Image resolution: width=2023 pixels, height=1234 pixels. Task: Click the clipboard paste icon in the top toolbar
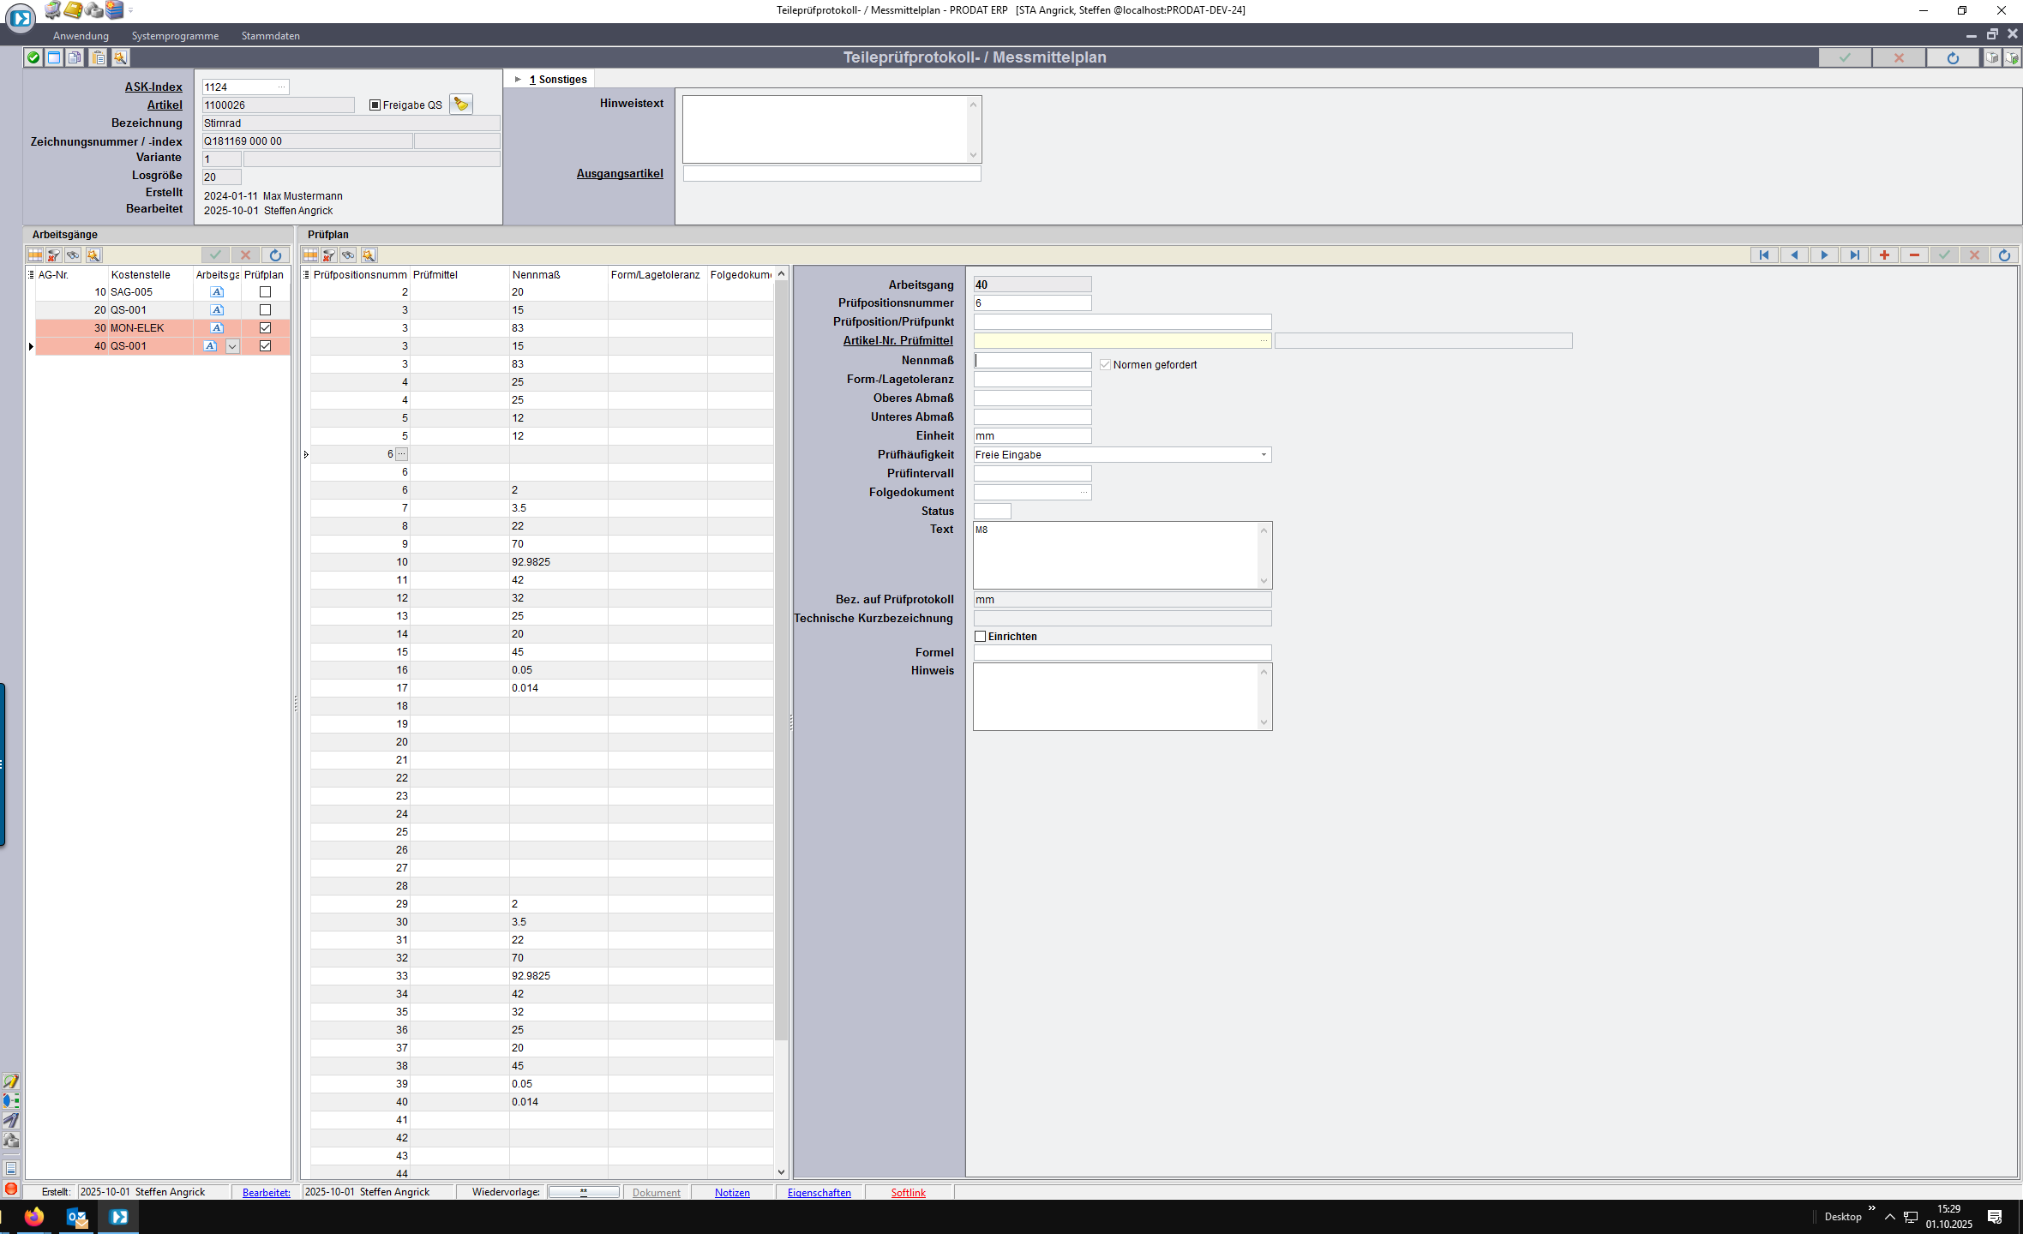tap(99, 57)
